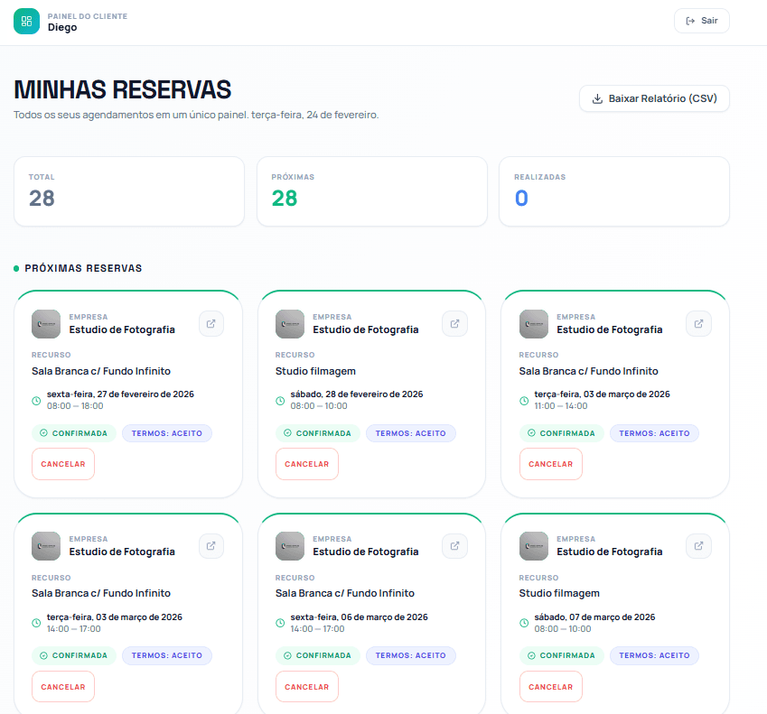Select the TOTAL stat card showing 28
Viewport: 767px width, 714px height.
pyautogui.click(x=128, y=190)
